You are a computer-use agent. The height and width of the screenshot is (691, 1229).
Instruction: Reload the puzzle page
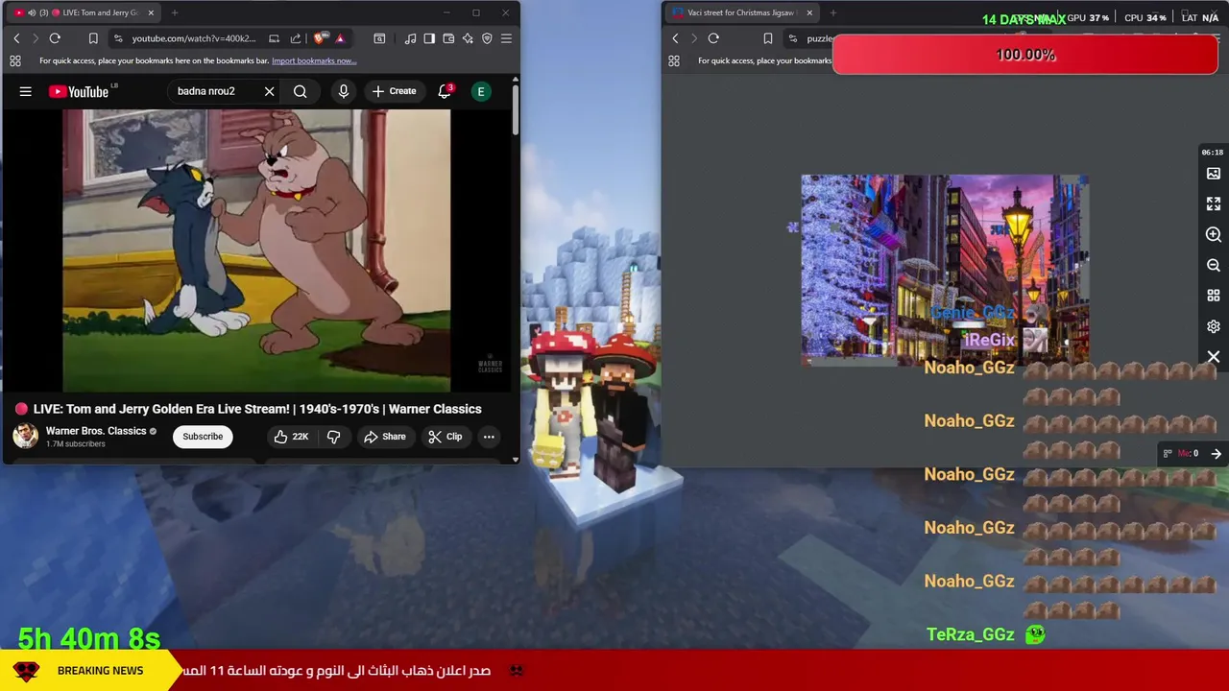coord(713,38)
